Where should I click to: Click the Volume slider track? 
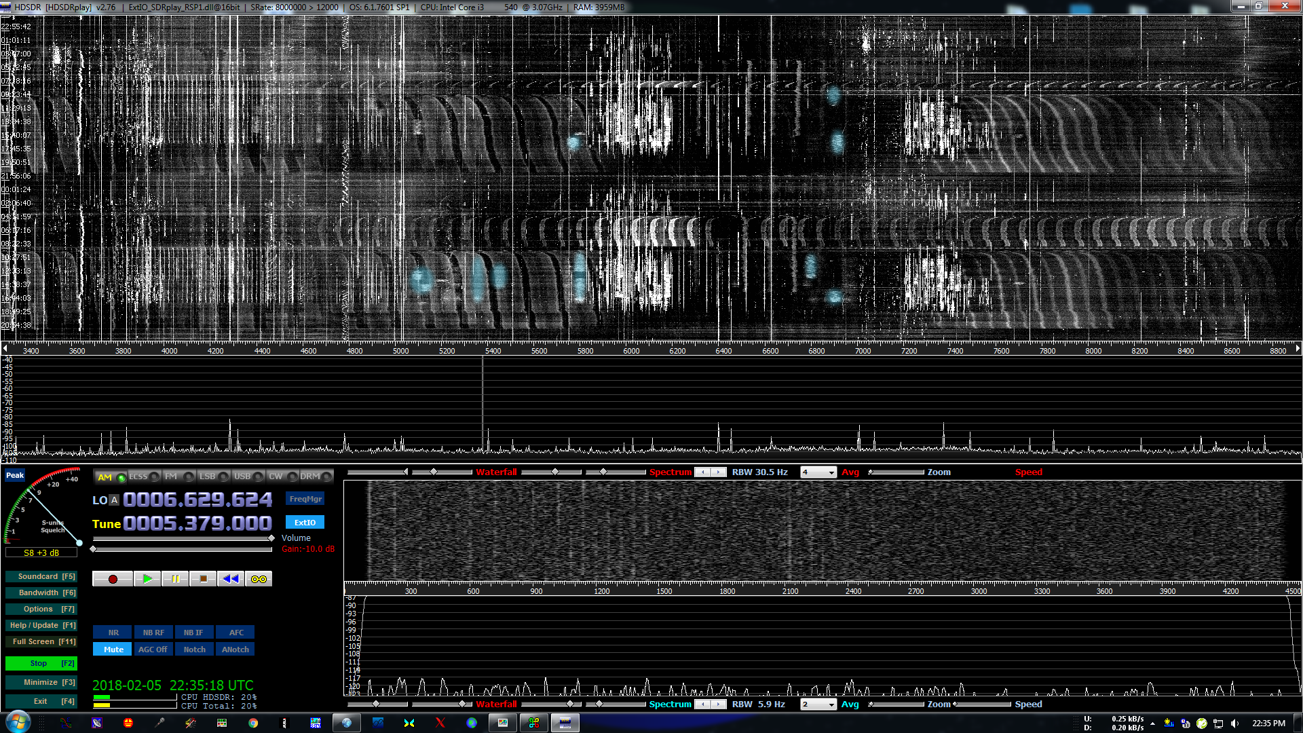click(182, 538)
